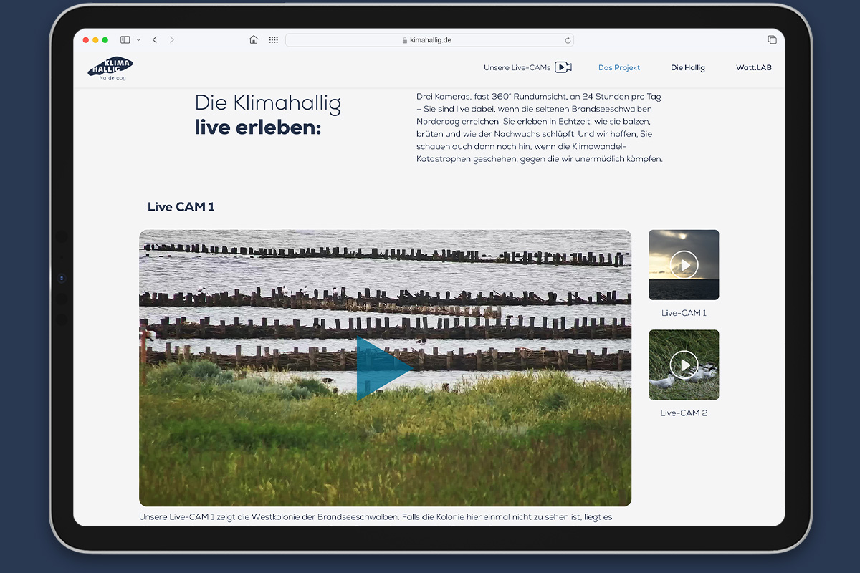This screenshot has height=573, width=860.
Task: Go to Watt.LAB page
Action: (754, 68)
